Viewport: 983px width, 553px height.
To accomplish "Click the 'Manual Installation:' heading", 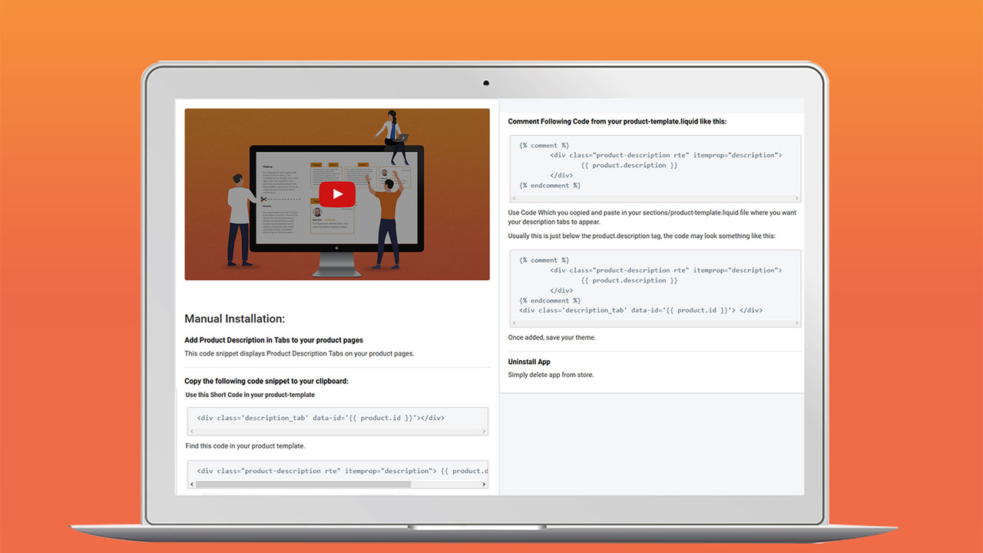I will [x=234, y=319].
